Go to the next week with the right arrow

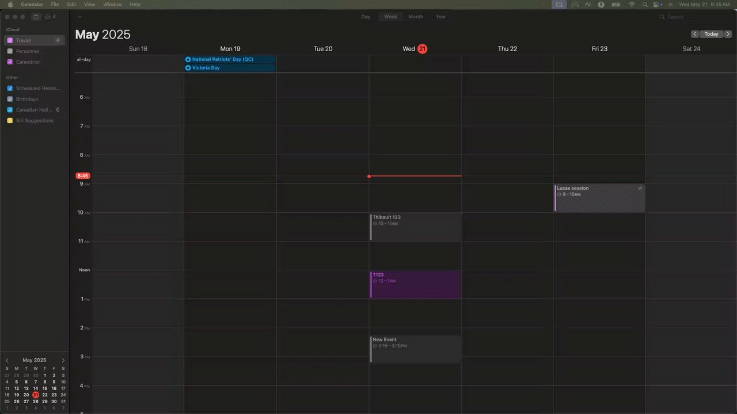point(728,34)
